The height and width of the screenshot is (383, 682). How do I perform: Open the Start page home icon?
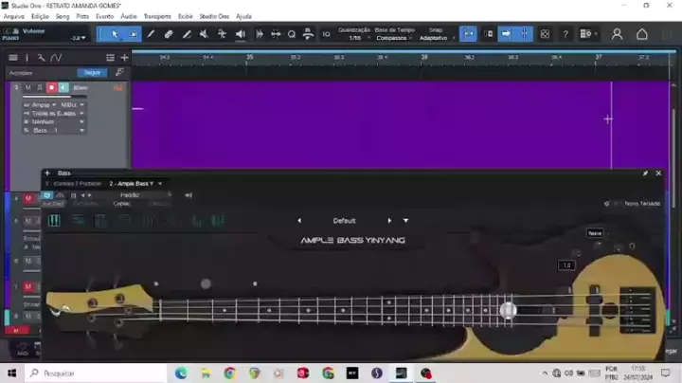coord(642,34)
